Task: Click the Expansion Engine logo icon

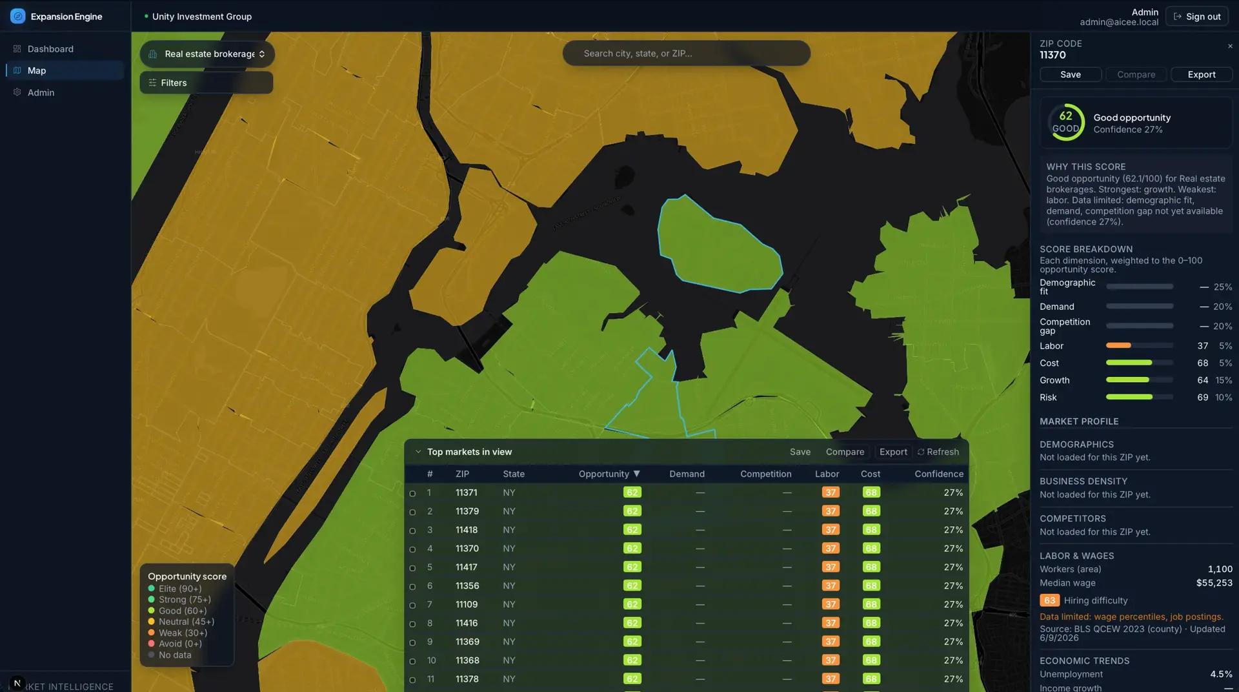Action: point(18,16)
